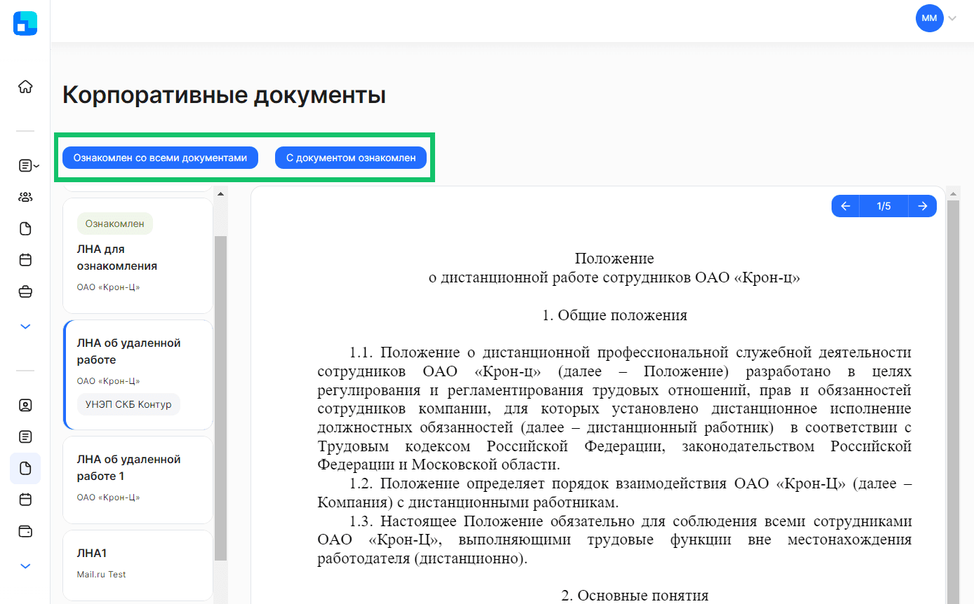Expand the user menu arrow beside MM
Image resolution: width=974 pixels, height=604 pixels.
(952, 19)
